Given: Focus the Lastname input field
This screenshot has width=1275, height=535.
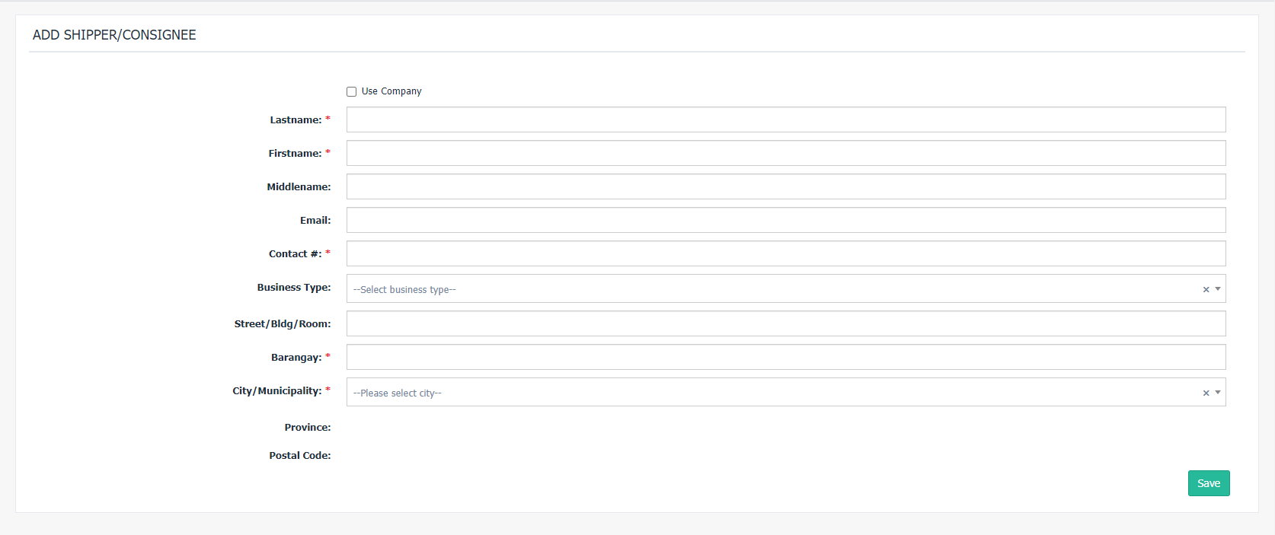Looking at the screenshot, I should click(785, 119).
